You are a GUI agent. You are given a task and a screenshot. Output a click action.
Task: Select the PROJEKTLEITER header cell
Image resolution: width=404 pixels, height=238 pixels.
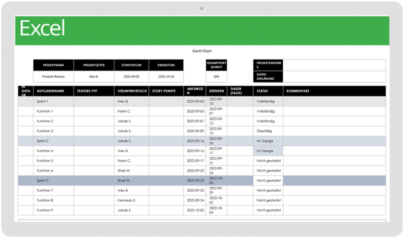[x=94, y=65]
